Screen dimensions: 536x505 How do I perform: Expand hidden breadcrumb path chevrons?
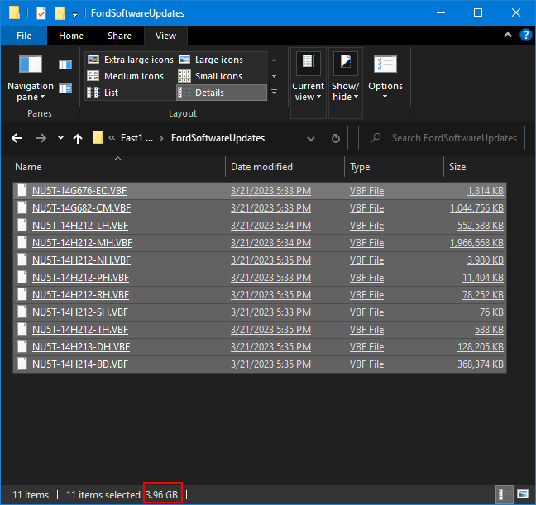[x=112, y=138]
